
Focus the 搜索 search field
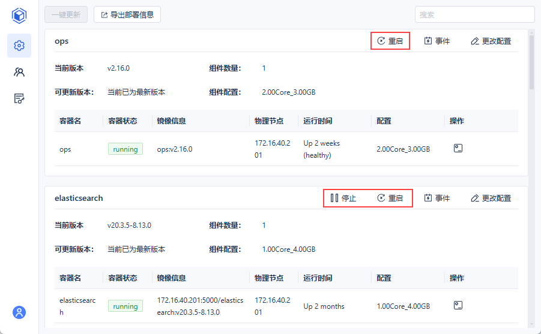click(474, 14)
